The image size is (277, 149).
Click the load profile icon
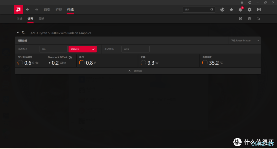[x=241, y=19]
